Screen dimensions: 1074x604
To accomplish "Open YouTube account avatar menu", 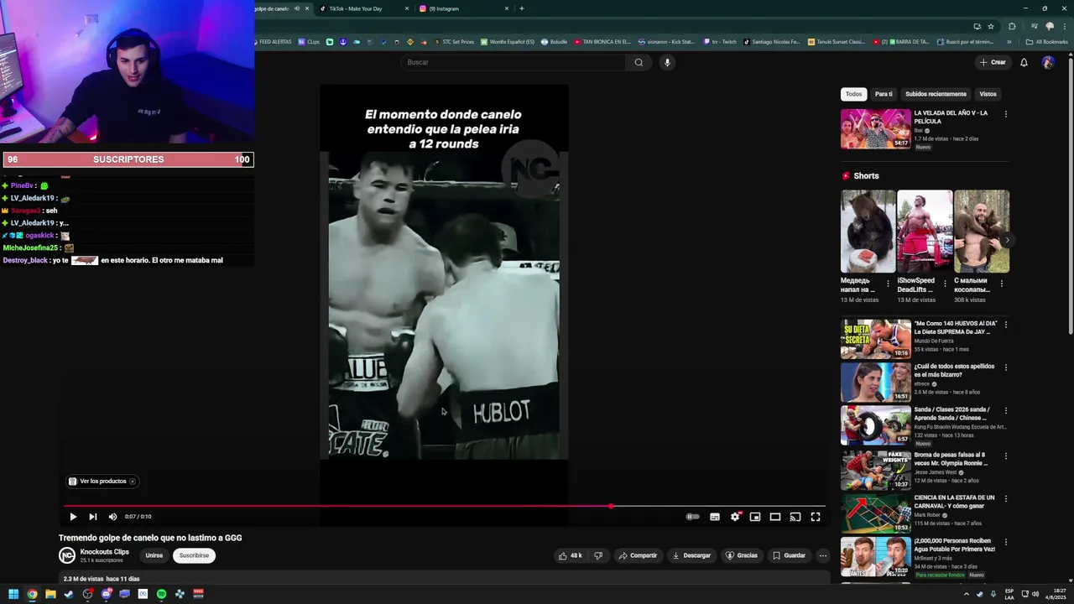I will click(1048, 62).
